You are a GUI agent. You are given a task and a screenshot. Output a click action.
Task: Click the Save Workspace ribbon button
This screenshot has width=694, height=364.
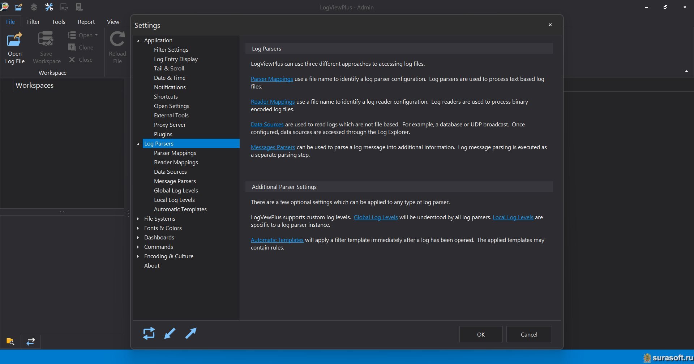coord(47,48)
